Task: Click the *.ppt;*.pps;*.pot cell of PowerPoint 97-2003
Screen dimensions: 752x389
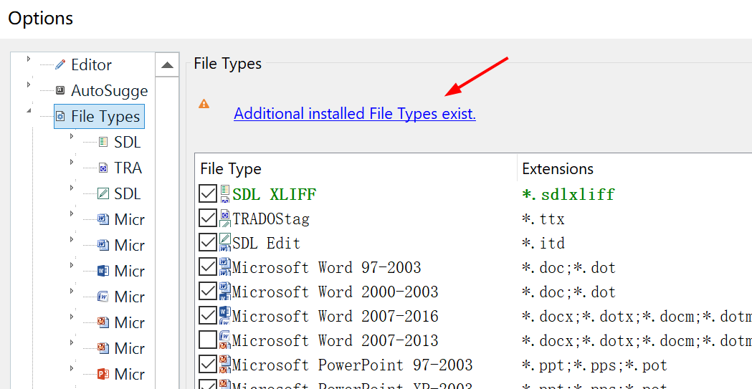Action: click(x=595, y=365)
